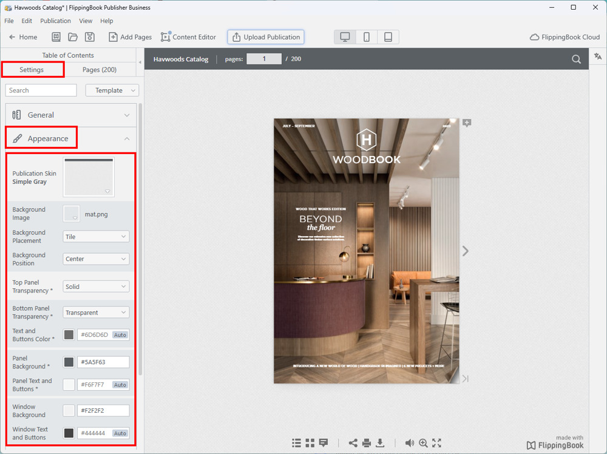
Task: Open the Edit menu
Action: tap(27, 21)
